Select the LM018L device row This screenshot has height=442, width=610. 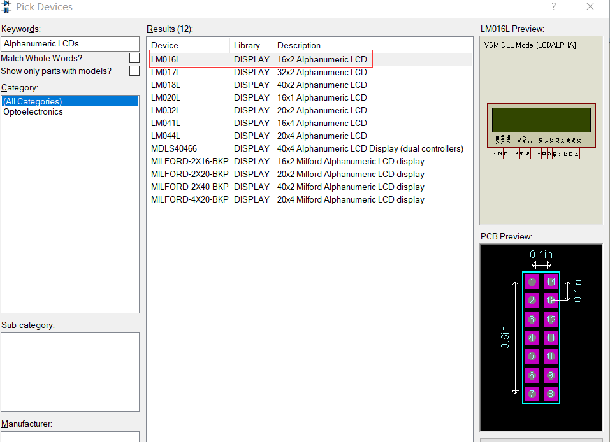pos(310,85)
